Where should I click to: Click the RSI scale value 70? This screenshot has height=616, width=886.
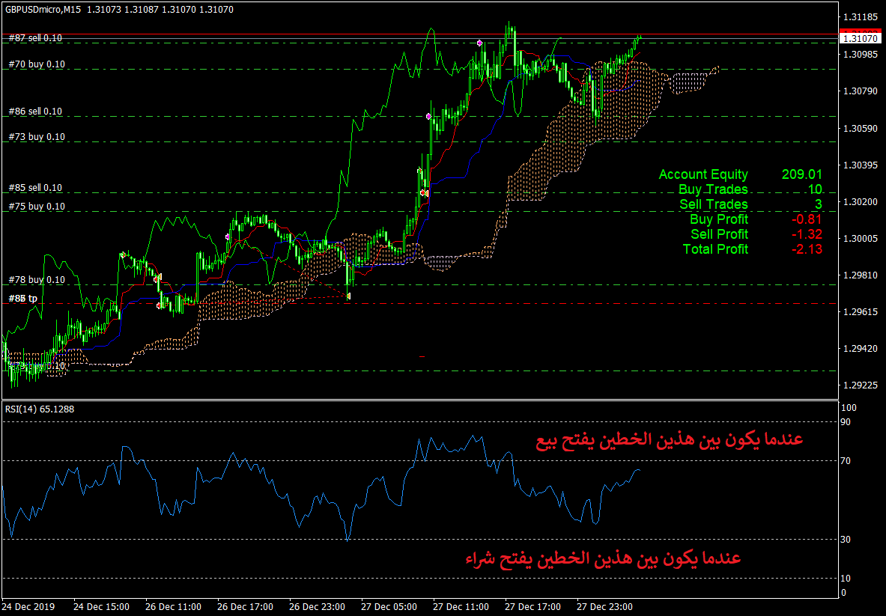click(x=846, y=461)
